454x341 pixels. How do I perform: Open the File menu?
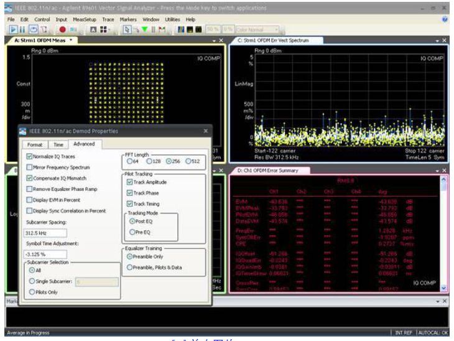pyautogui.click(x=11, y=19)
